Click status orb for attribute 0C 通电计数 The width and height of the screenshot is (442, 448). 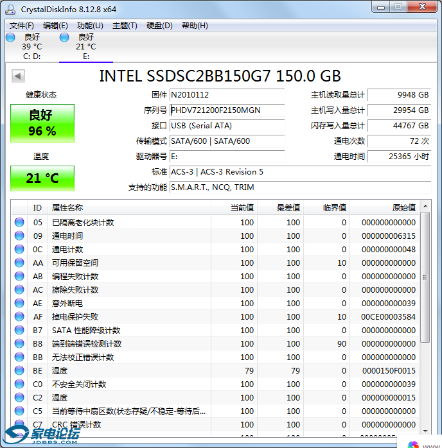[x=19, y=249]
